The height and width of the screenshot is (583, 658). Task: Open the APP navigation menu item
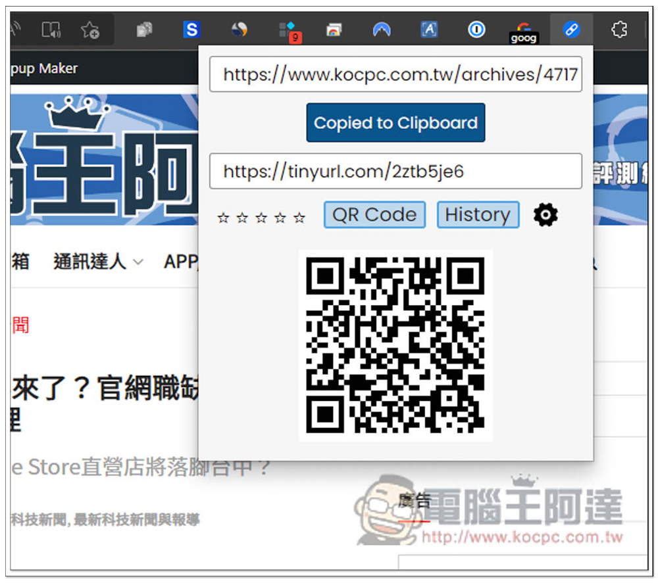coord(180,262)
